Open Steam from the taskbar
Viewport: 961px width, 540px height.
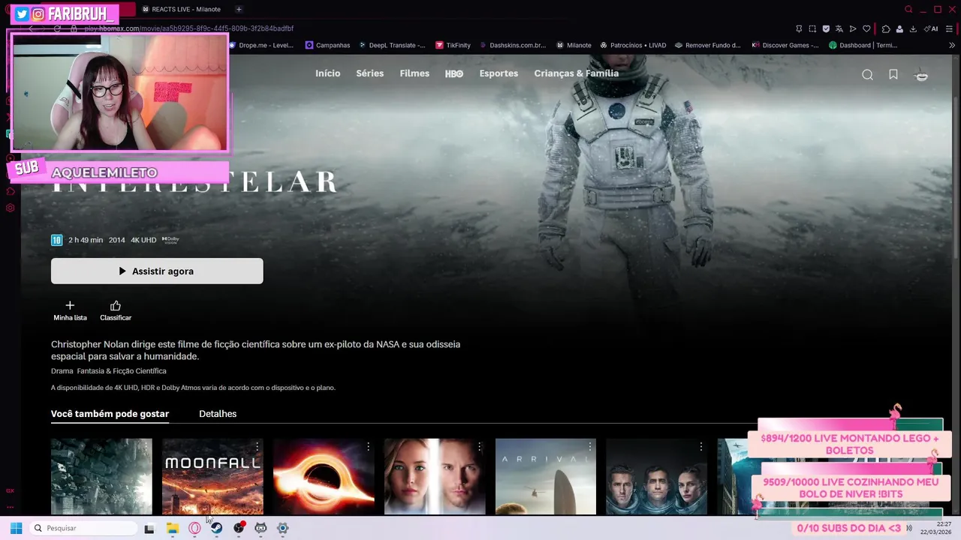pyautogui.click(x=216, y=528)
